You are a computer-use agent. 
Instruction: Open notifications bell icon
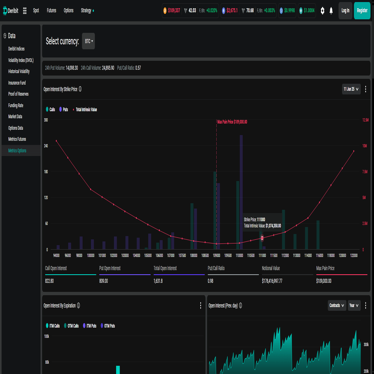pyautogui.click(x=331, y=11)
